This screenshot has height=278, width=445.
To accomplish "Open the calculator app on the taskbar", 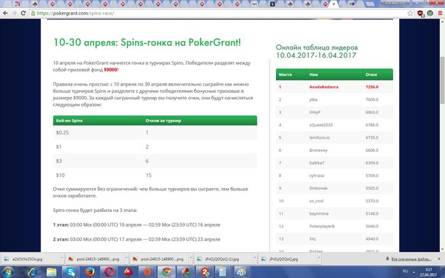I will pos(222,272).
